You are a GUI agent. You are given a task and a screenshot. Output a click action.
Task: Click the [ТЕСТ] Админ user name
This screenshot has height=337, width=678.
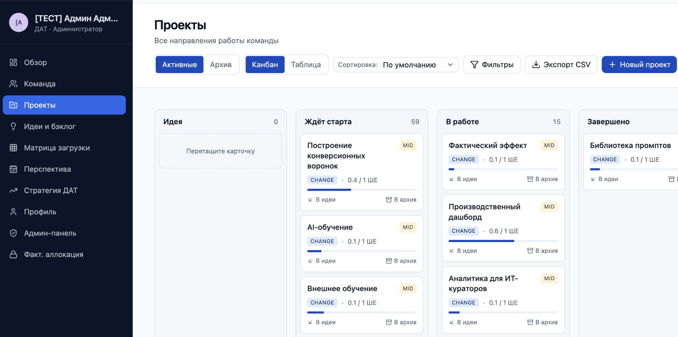76,18
